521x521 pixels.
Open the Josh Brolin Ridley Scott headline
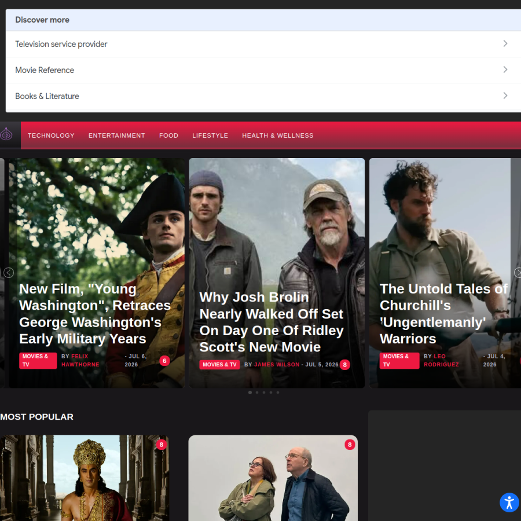271,322
